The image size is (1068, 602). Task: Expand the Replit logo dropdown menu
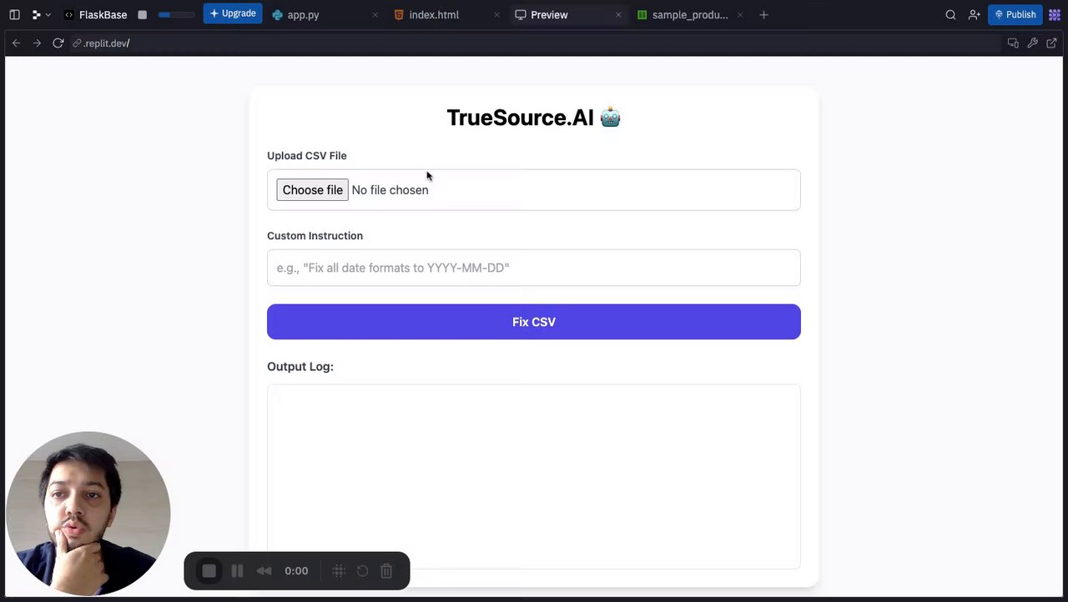pos(41,15)
